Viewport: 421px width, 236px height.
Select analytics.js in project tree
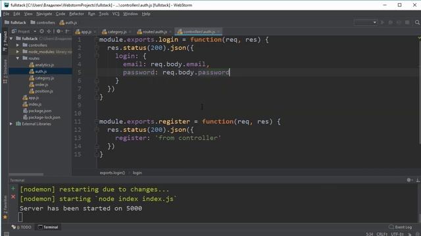point(41,65)
